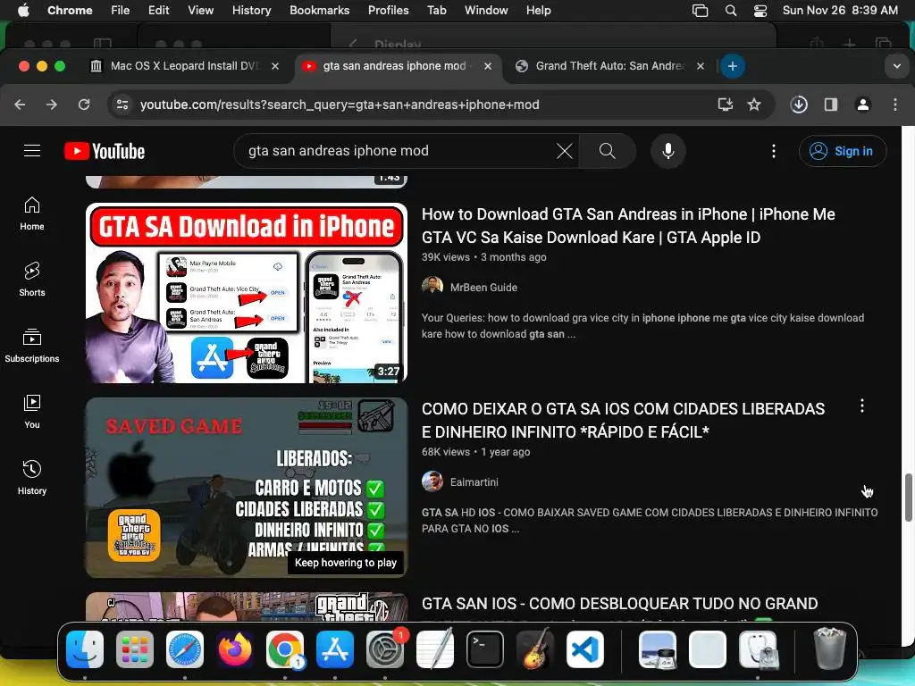The width and height of the screenshot is (915, 686).
Task: View site information icon in address bar
Action: [x=122, y=105]
